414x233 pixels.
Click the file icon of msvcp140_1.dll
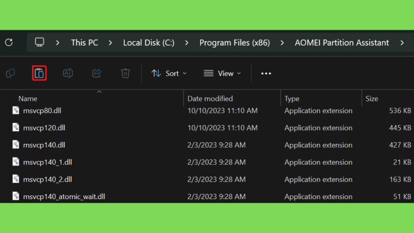16,162
